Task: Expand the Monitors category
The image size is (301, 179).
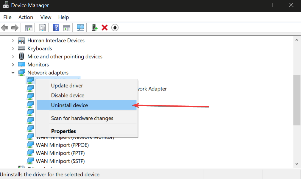Action: coord(13,65)
